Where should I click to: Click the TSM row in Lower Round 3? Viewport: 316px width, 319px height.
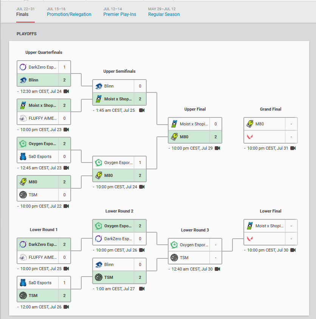(x=195, y=258)
